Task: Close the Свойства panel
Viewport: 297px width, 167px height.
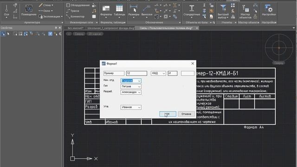Action: pos(60,28)
